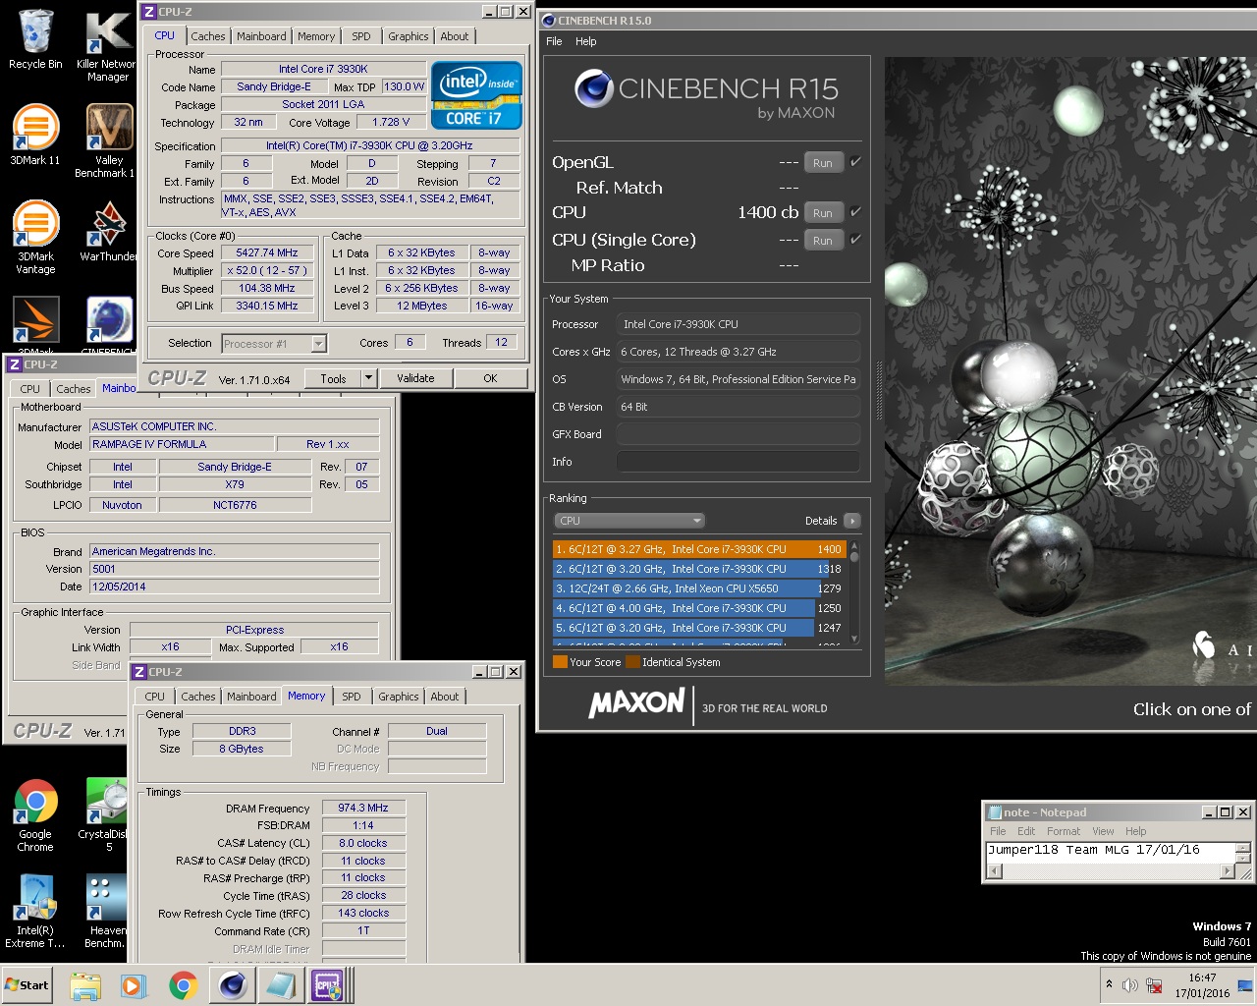The height and width of the screenshot is (1006, 1257).
Task: Open the volume speaker tray icon
Action: [1130, 985]
